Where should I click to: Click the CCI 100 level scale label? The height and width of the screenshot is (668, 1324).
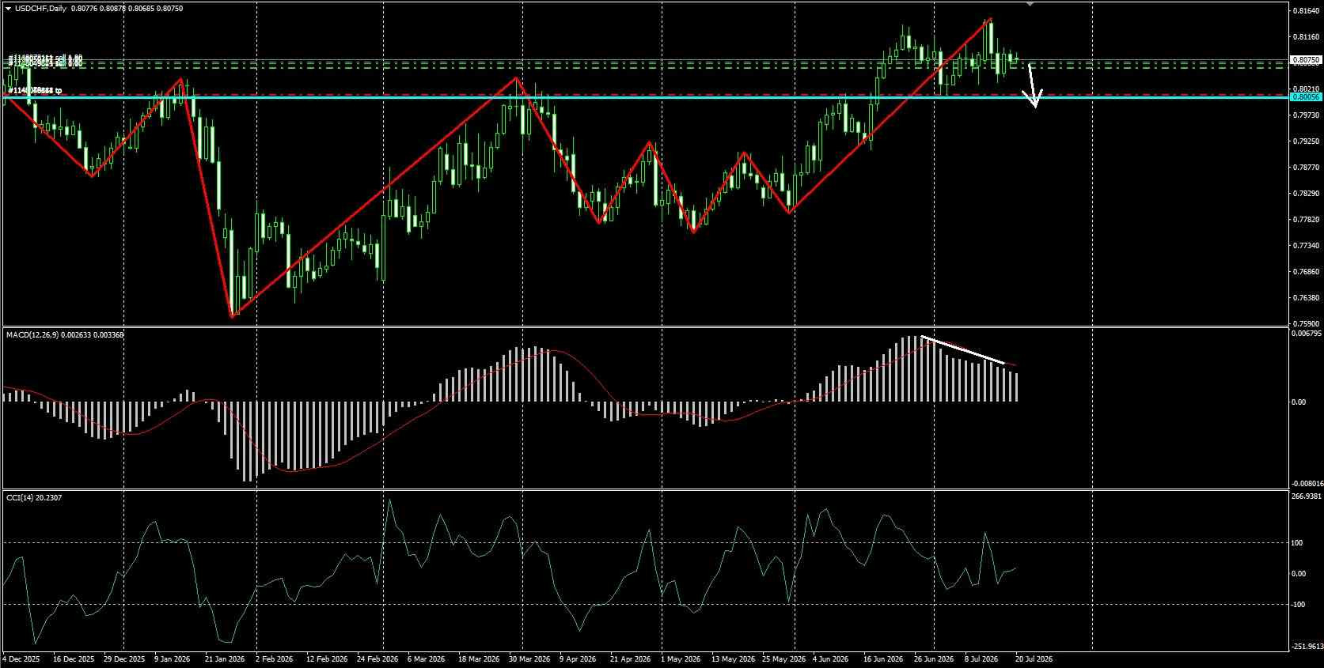click(x=1297, y=542)
